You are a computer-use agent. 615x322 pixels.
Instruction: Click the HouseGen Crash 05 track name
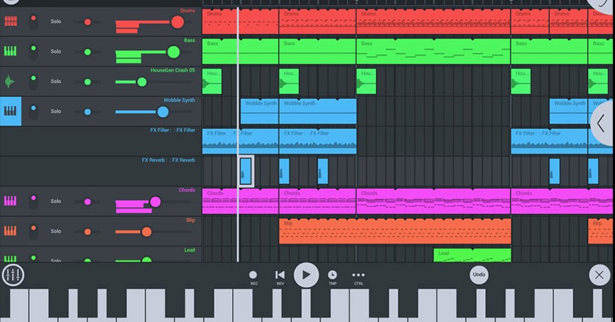tap(173, 70)
